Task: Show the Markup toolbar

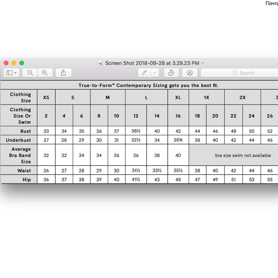Action: [x=190, y=73]
